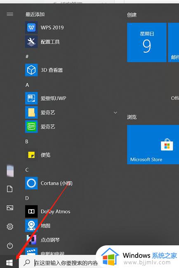
Task: Click the 浏览 tile group title
Action: tap(132, 117)
